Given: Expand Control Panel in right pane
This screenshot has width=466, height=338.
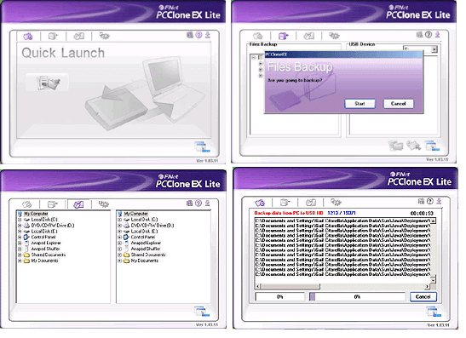Looking at the screenshot, I should tap(119, 237).
